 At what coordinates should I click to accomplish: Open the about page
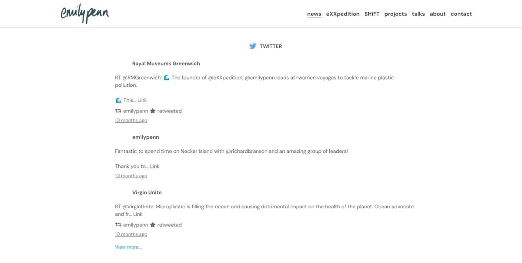[x=438, y=14]
